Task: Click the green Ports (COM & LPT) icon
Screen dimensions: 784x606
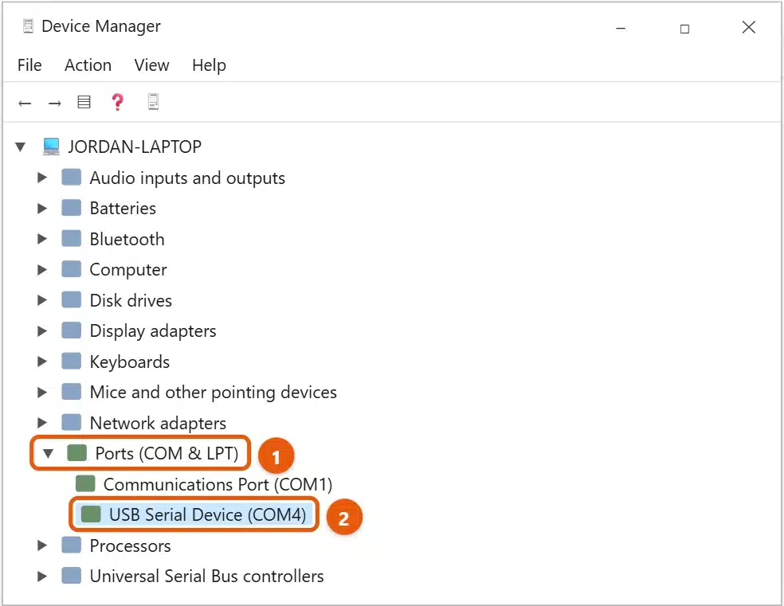Action: click(77, 453)
